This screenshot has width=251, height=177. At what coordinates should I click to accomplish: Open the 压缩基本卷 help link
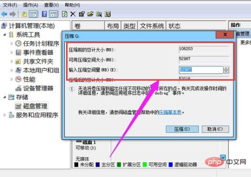[x=170, y=112]
